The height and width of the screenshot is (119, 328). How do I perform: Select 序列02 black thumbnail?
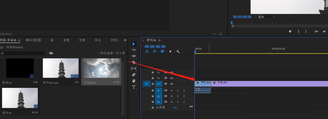coord(20,68)
